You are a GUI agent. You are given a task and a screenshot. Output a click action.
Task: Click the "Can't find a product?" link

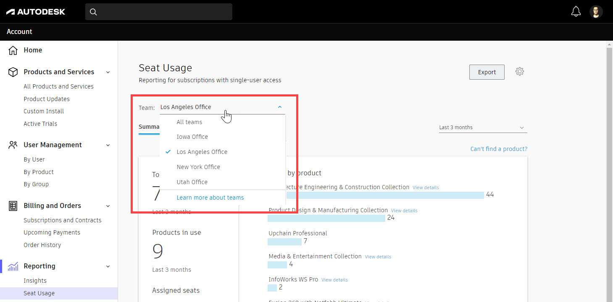[x=499, y=148]
